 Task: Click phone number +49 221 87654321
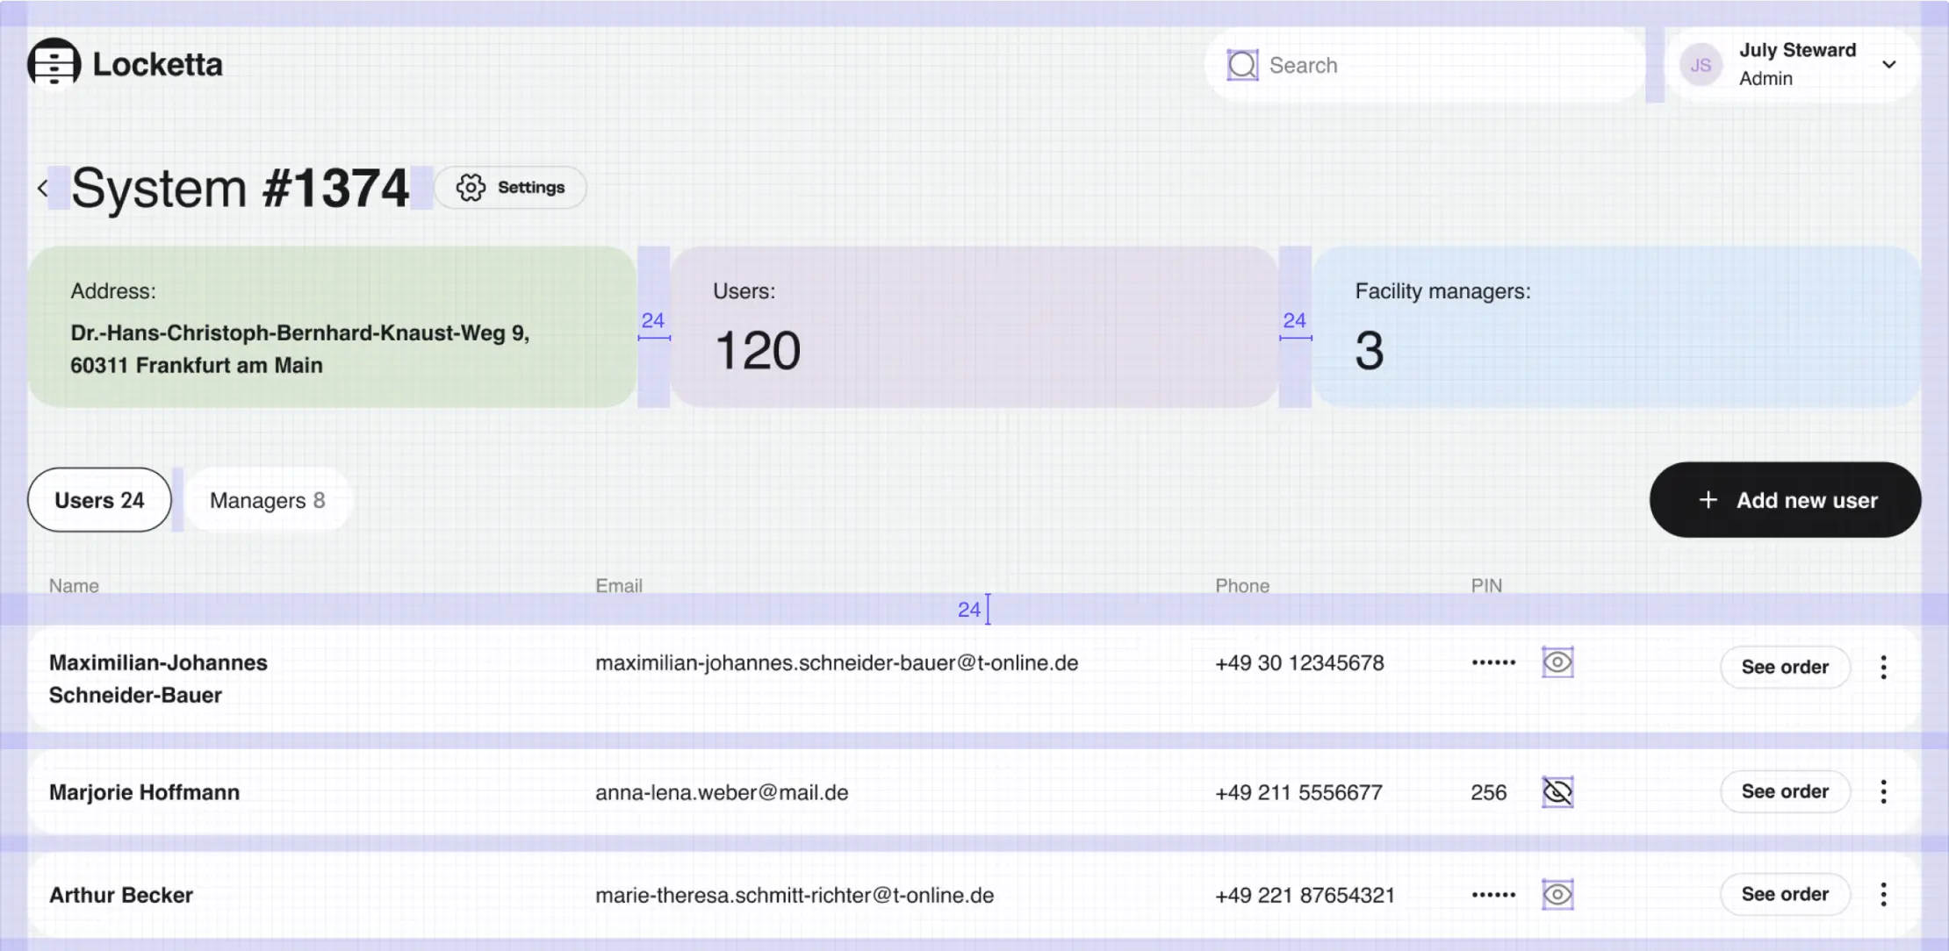click(x=1305, y=895)
